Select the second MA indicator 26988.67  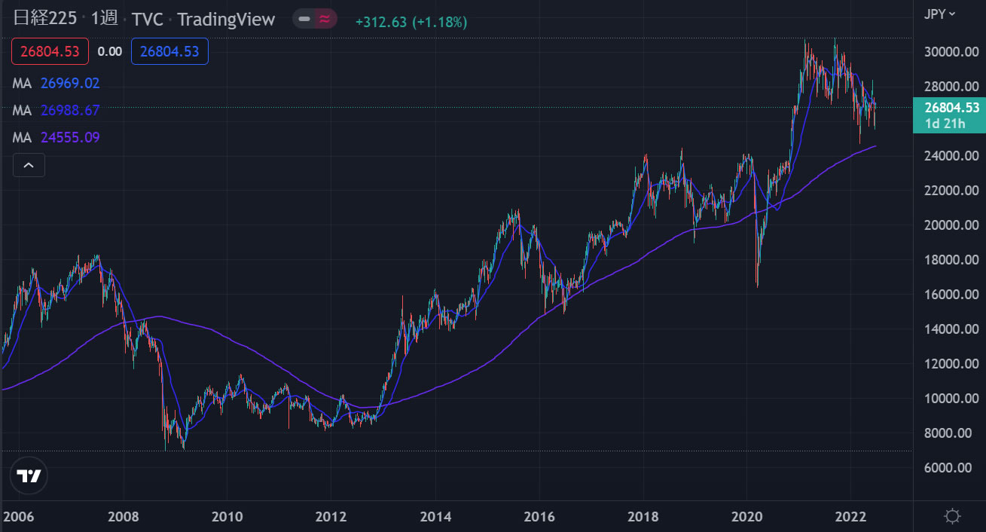point(69,110)
